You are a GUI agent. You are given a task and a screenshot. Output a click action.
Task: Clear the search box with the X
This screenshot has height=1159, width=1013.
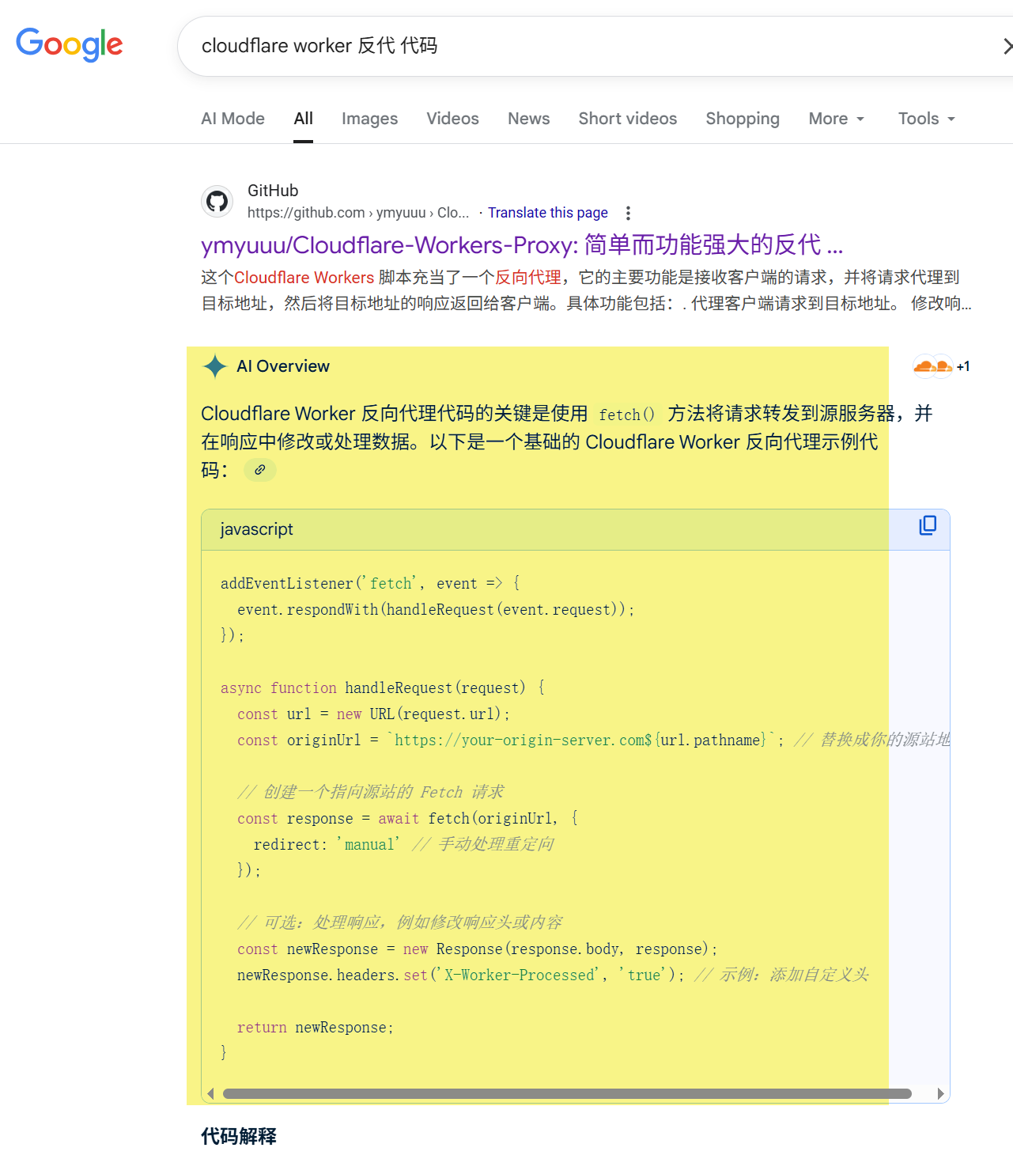click(1006, 47)
